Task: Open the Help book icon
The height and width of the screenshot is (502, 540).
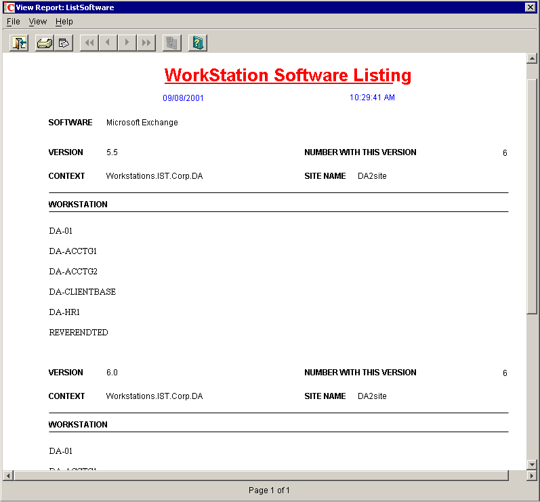Action: point(198,43)
